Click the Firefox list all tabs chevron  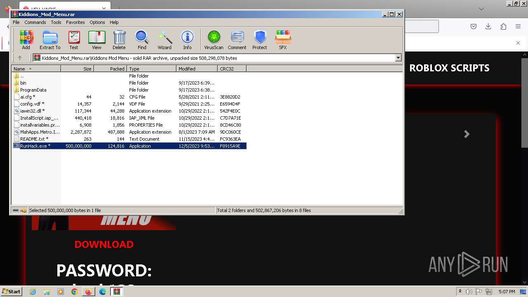(481, 9)
